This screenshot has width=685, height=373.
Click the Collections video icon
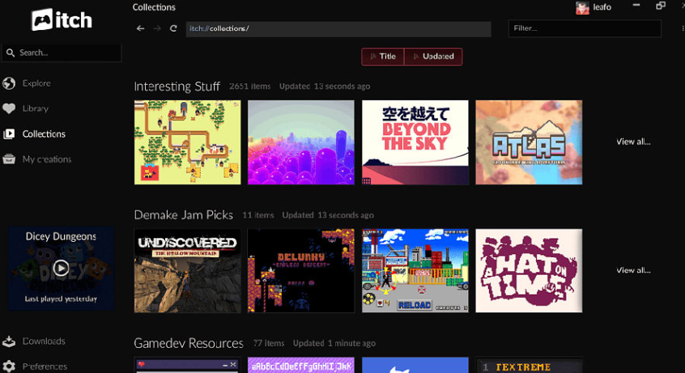coord(9,134)
